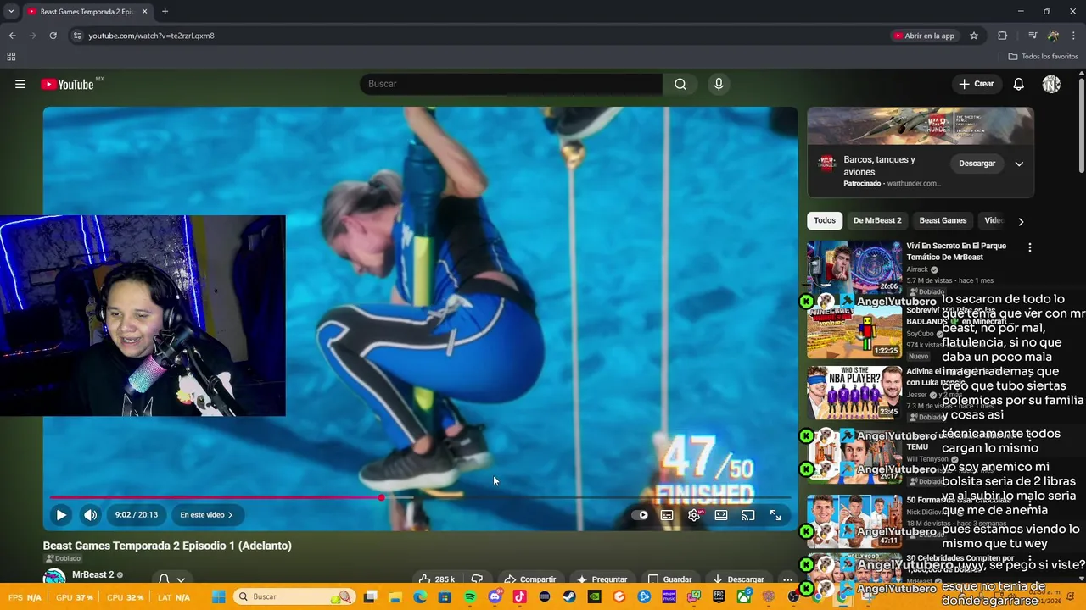The image size is (1086, 610).
Task: Click the Crear button
Action: (977, 84)
